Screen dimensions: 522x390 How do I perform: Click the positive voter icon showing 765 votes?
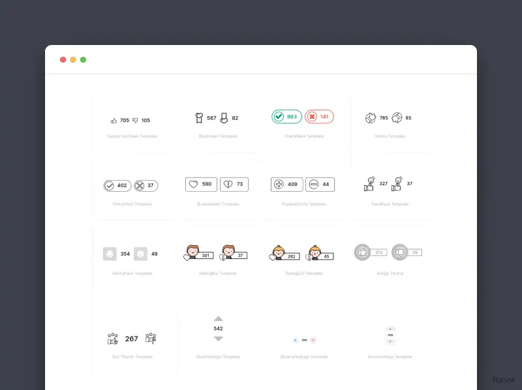point(370,117)
